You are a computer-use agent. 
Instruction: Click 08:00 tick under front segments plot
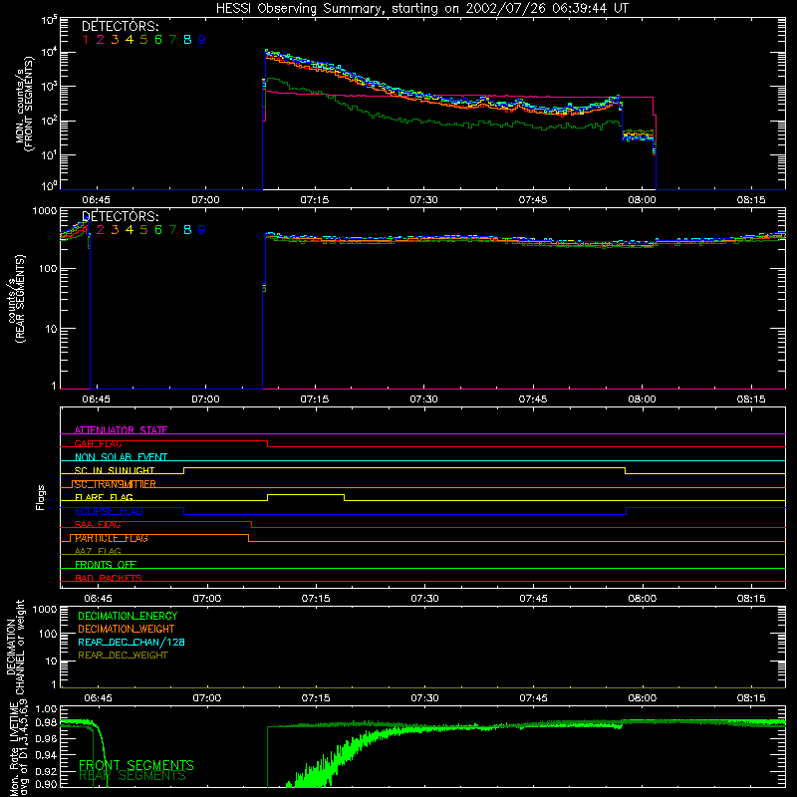coord(642,200)
